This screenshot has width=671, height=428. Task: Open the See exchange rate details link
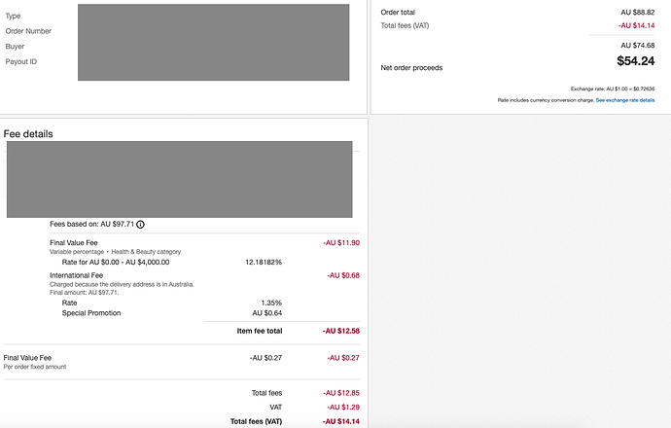click(x=624, y=100)
